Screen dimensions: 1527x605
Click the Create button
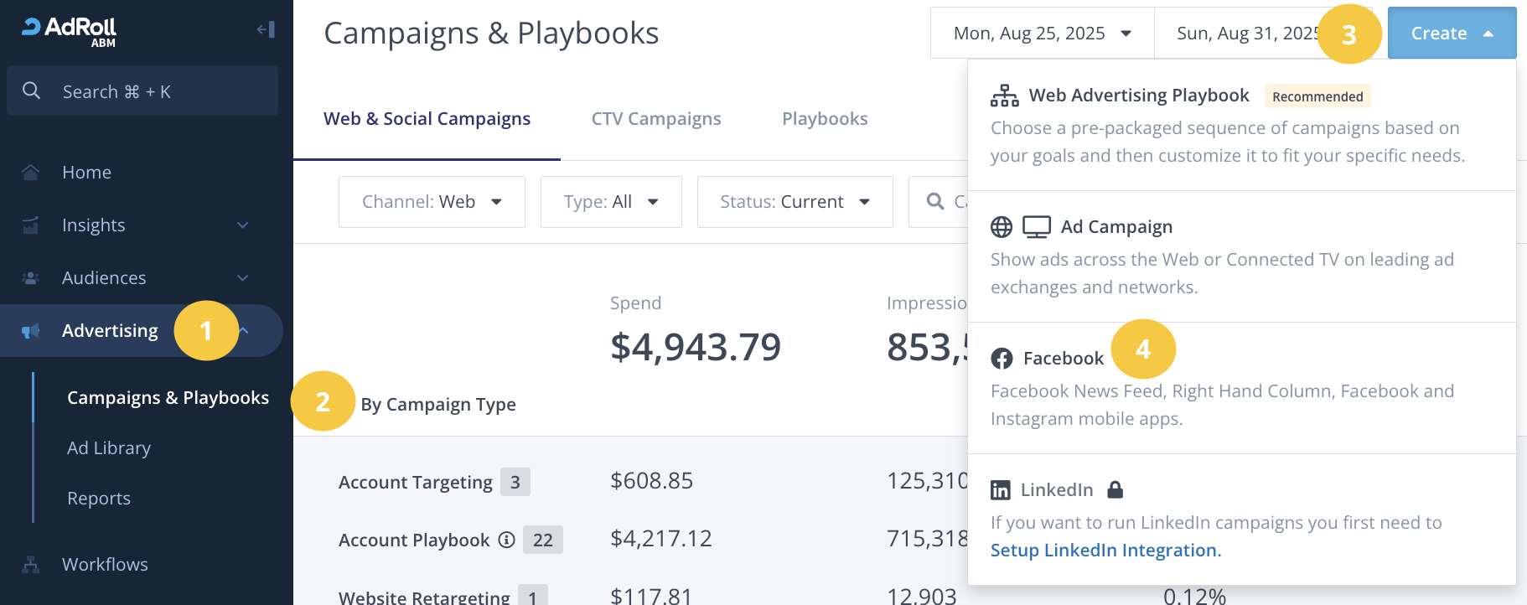(x=1451, y=34)
